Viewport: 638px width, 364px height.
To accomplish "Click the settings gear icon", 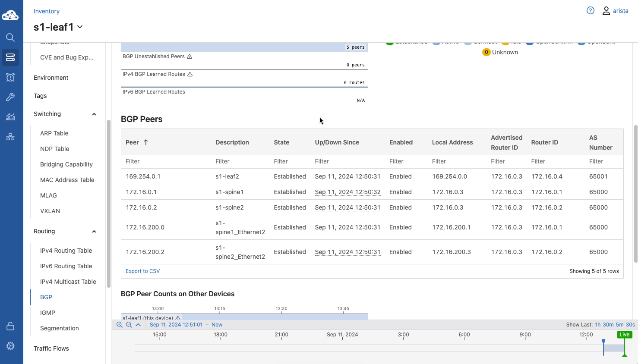I will point(10,346).
